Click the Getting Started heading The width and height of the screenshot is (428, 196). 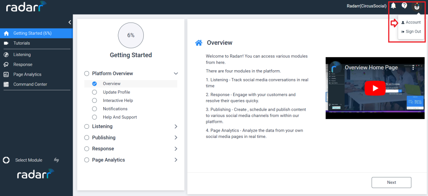coord(131,55)
